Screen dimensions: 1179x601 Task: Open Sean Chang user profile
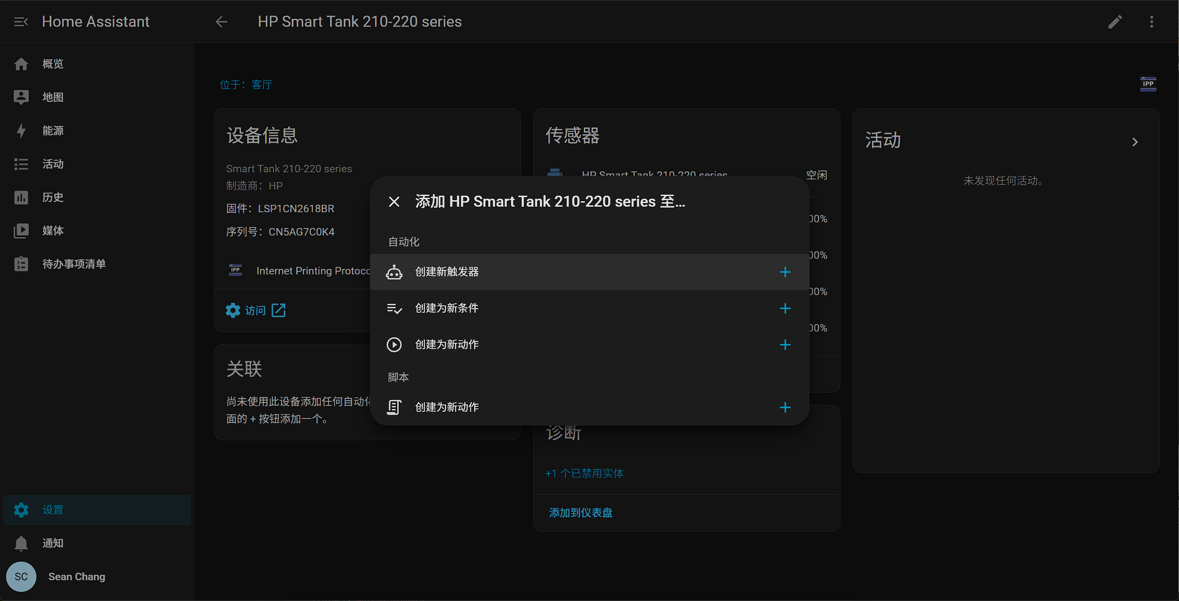point(97,577)
